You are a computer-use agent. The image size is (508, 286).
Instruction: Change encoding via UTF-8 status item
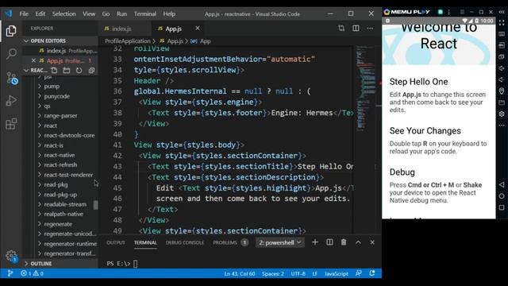point(298,273)
